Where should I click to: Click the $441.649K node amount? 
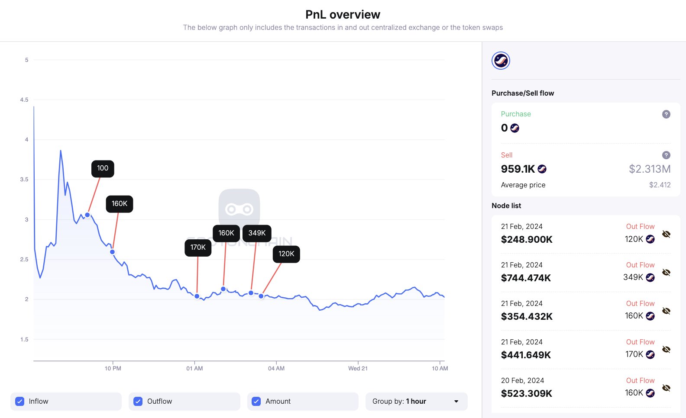point(526,355)
